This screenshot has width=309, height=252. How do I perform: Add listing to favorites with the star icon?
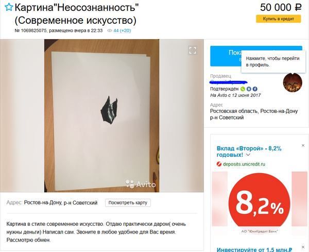9,7
